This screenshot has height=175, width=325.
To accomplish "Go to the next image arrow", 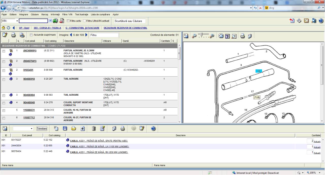I will pos(86,35).
